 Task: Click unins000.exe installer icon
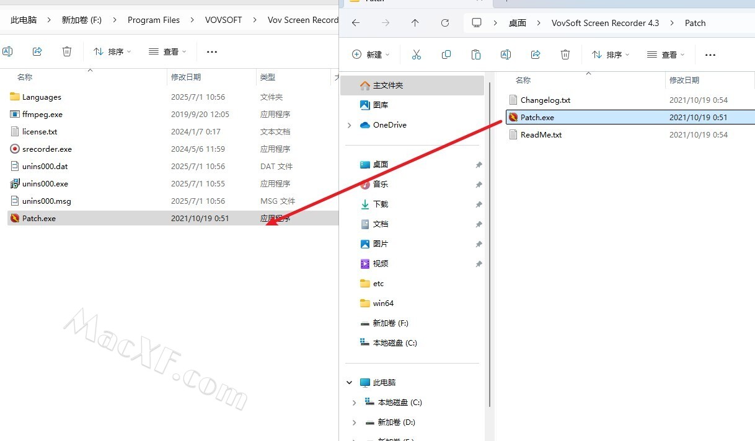15,183
